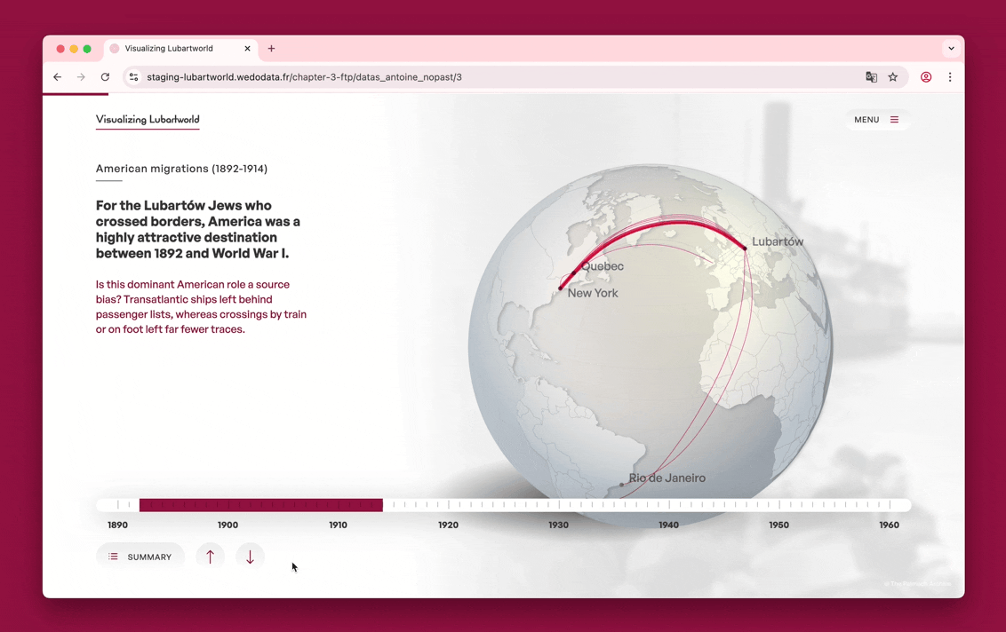Click the timeline at year 1930
This screenshot has width=1006, height=632.
[x=559, y=505]
